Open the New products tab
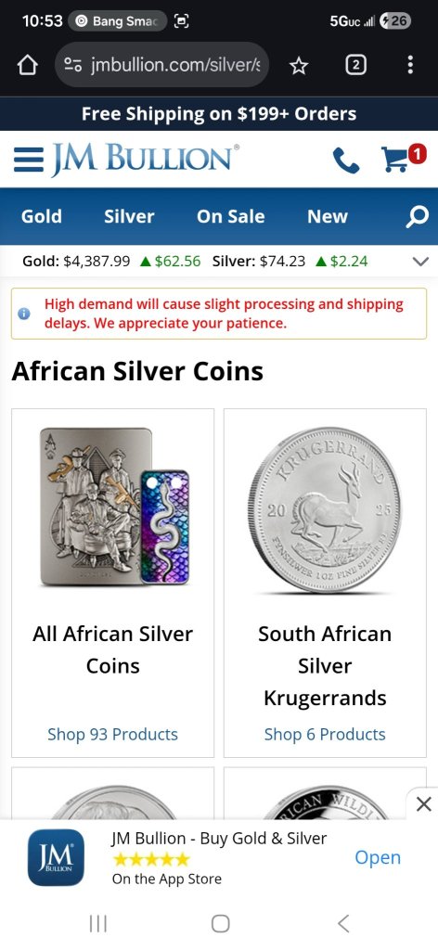Screen dimensions: 438x950 [328, 216]
